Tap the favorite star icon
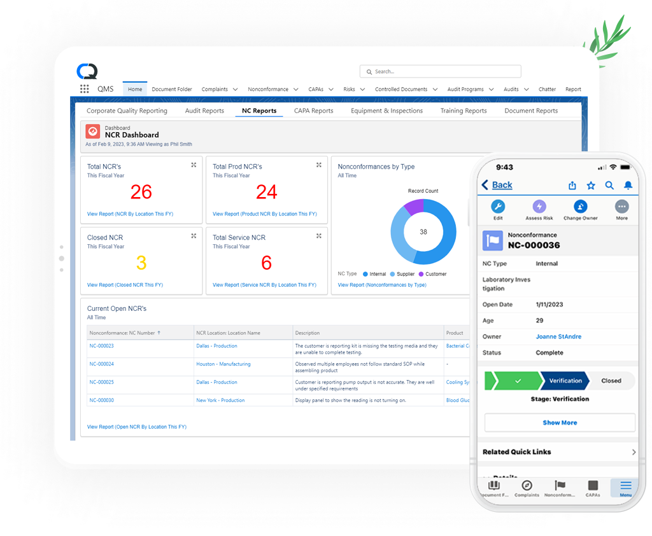 (x=591, y=185)
